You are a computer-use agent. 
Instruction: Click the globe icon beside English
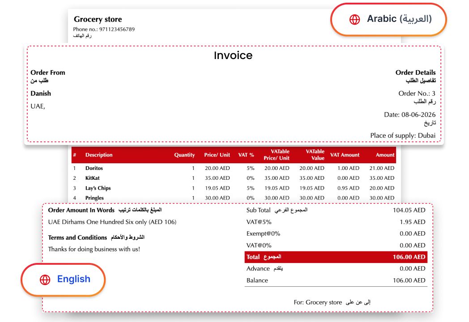coord(45,280)
